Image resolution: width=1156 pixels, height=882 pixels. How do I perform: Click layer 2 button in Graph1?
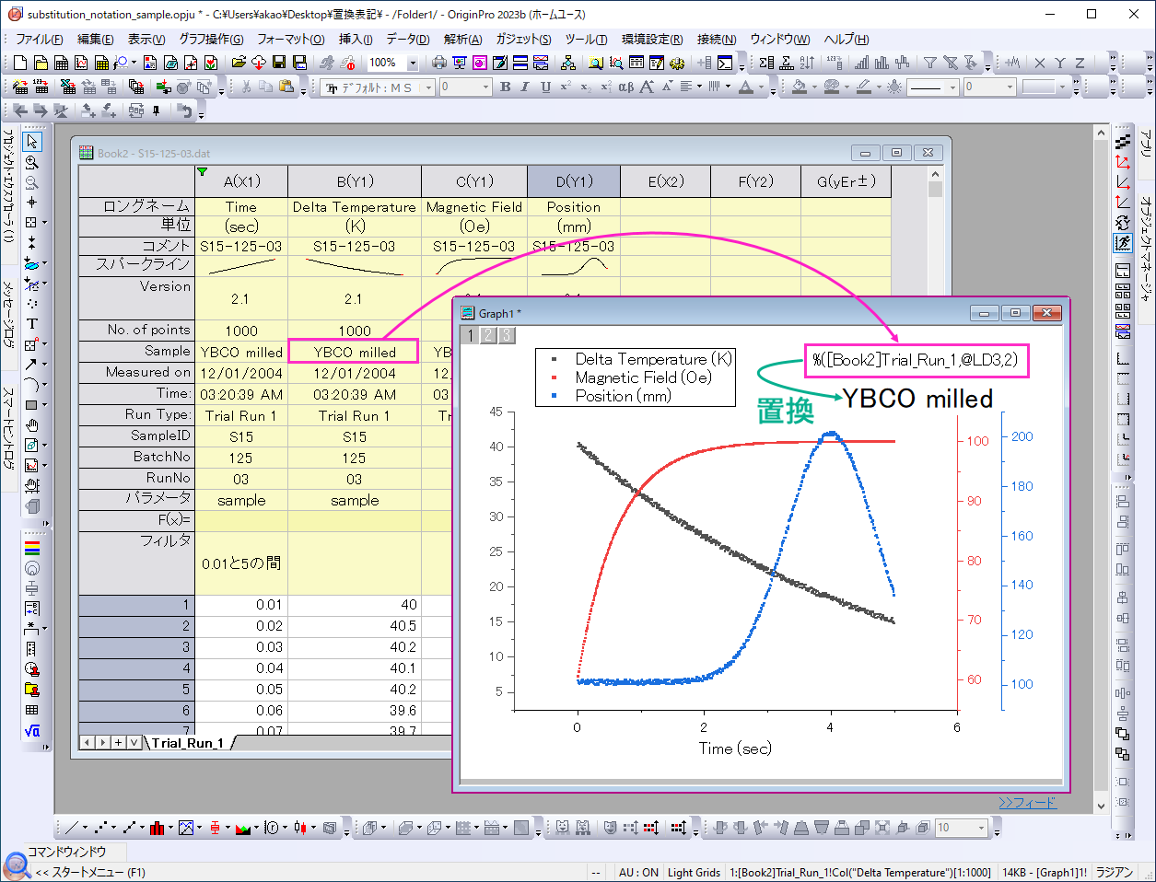pyautogui.click(x=488, y=335)
